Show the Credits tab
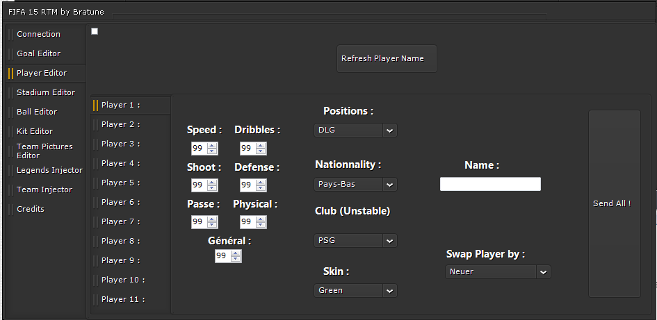This screenshot has height=320, width=657. coord(44,209)
